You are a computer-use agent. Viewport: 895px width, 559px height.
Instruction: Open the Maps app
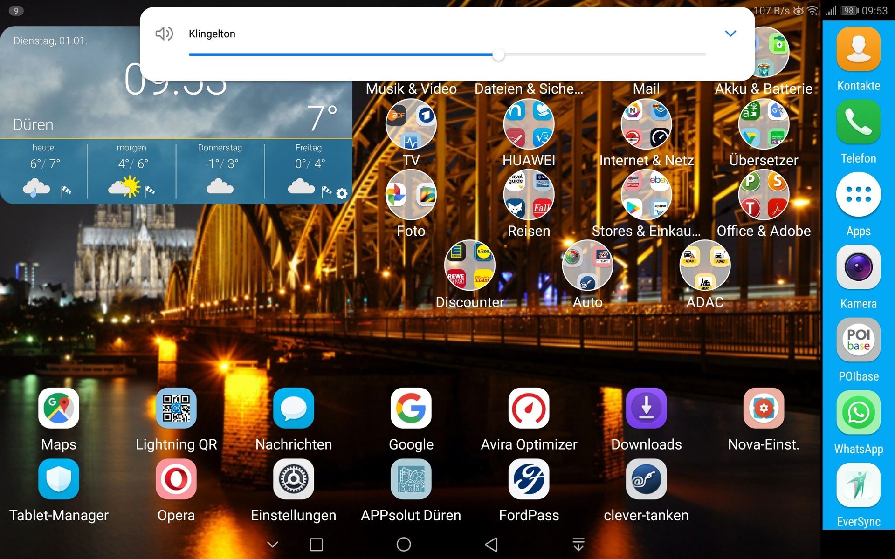(59, 408)
